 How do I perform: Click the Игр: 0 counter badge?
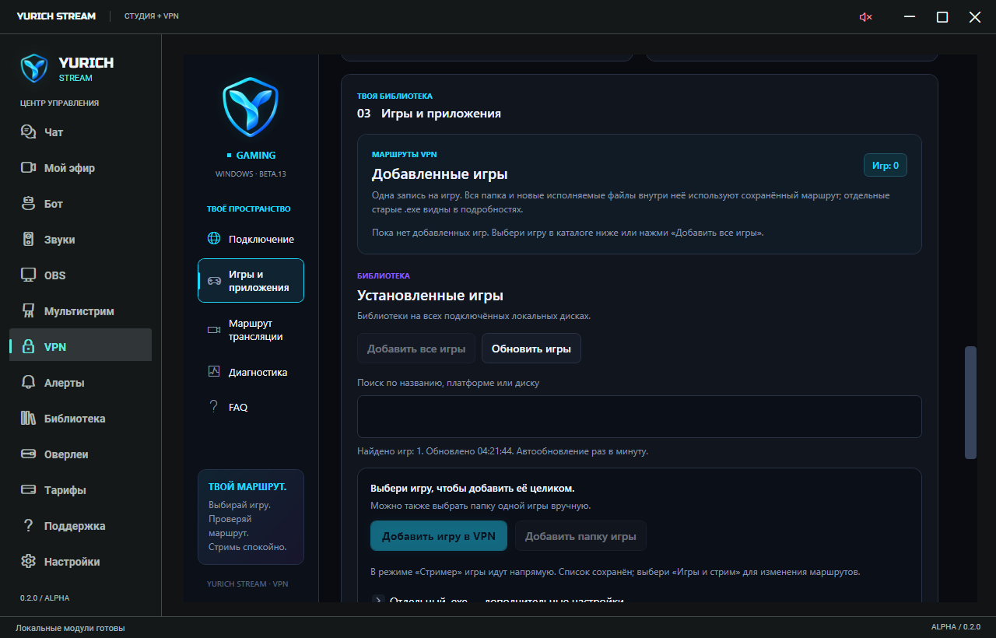click(886, 166)
